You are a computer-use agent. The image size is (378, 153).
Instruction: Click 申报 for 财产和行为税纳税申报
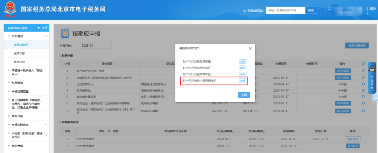243,68
